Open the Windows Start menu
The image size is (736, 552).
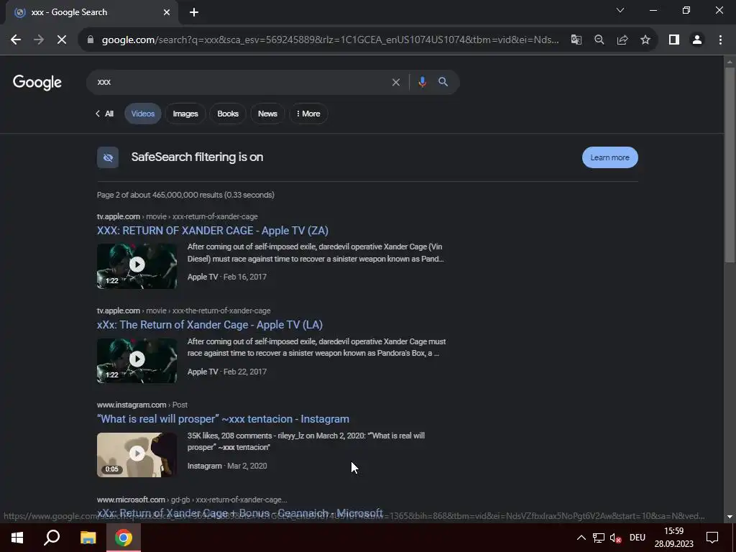(x=17, y=538)
